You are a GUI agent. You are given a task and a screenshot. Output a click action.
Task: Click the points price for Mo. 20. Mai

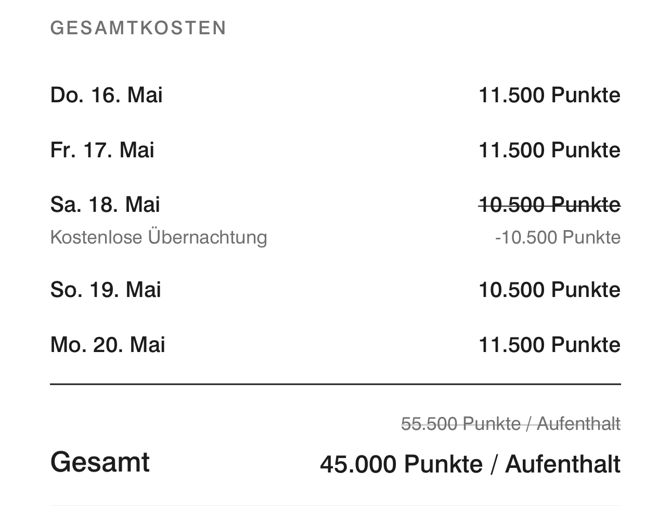pos(549,345)
